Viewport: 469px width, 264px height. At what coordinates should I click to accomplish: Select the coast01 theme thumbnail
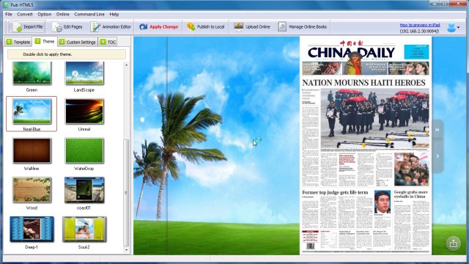tap(84, 190)
